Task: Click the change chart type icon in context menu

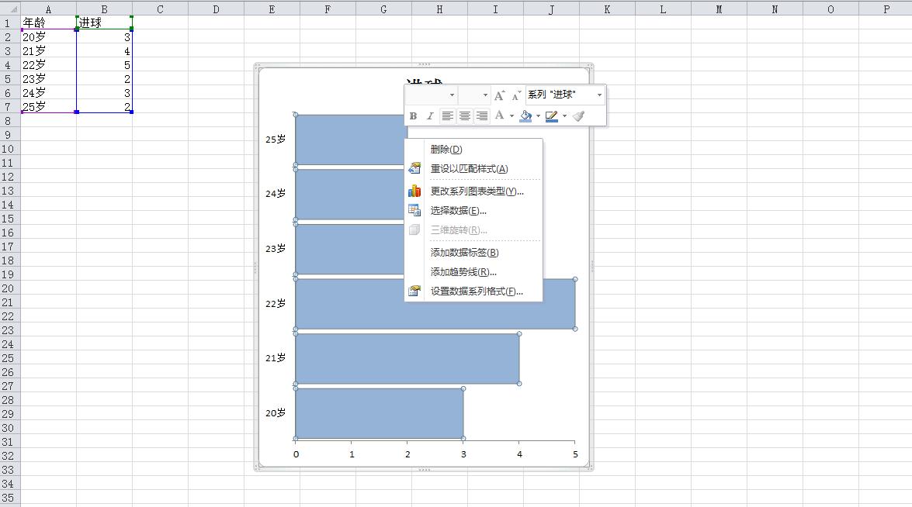Action: click(414, 191)
